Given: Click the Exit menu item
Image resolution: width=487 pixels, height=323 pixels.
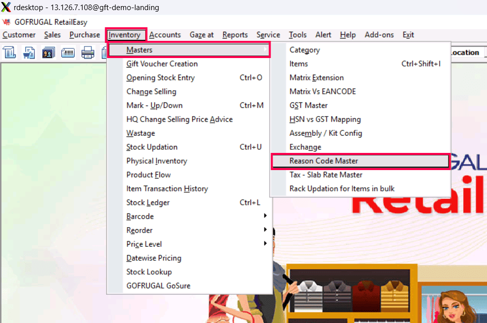Looking at the screenshot, I should 408,35.
